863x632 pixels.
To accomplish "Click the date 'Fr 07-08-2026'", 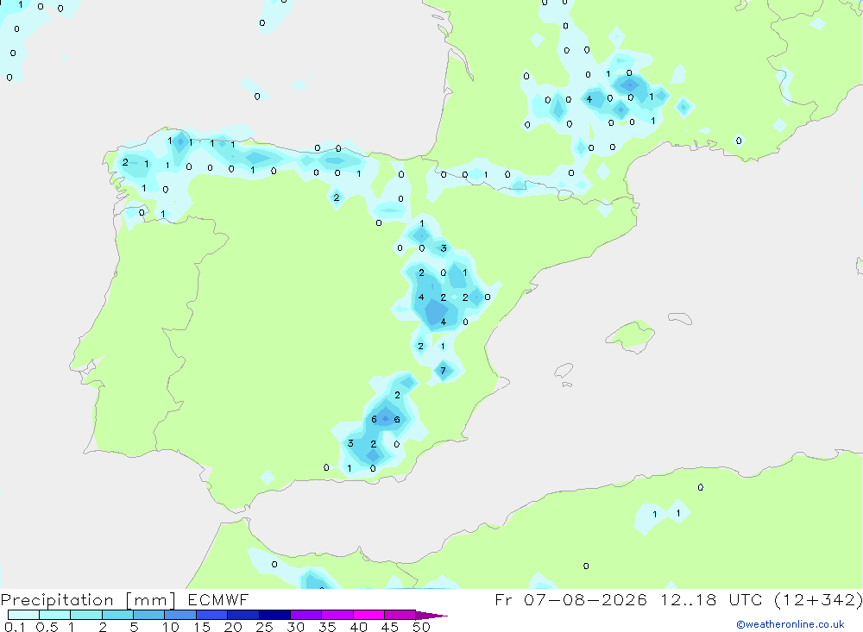I will (570, 599).
